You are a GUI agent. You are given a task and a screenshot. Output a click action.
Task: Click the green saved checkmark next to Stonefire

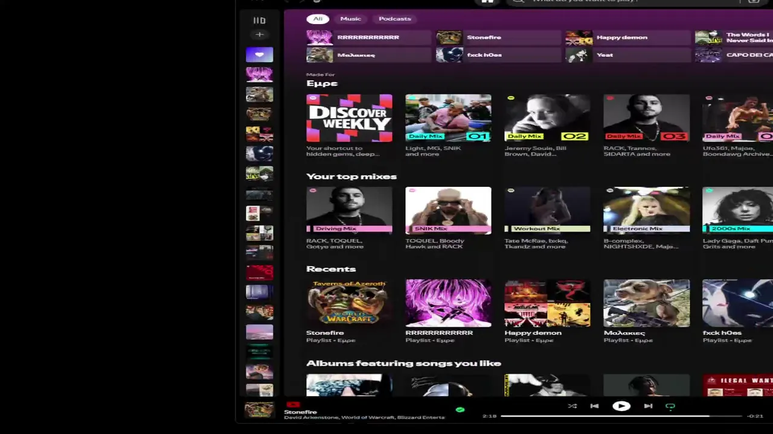[460, 410]
